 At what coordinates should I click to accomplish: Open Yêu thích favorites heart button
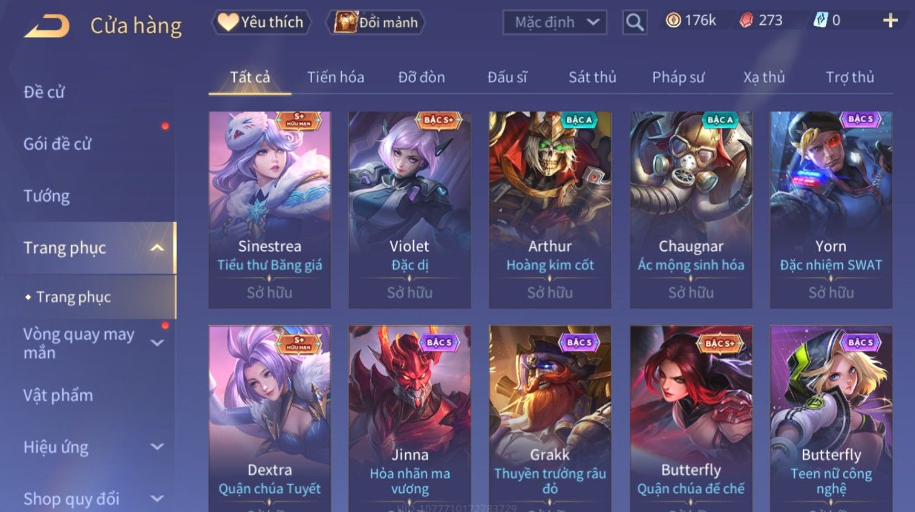(261, 23)
